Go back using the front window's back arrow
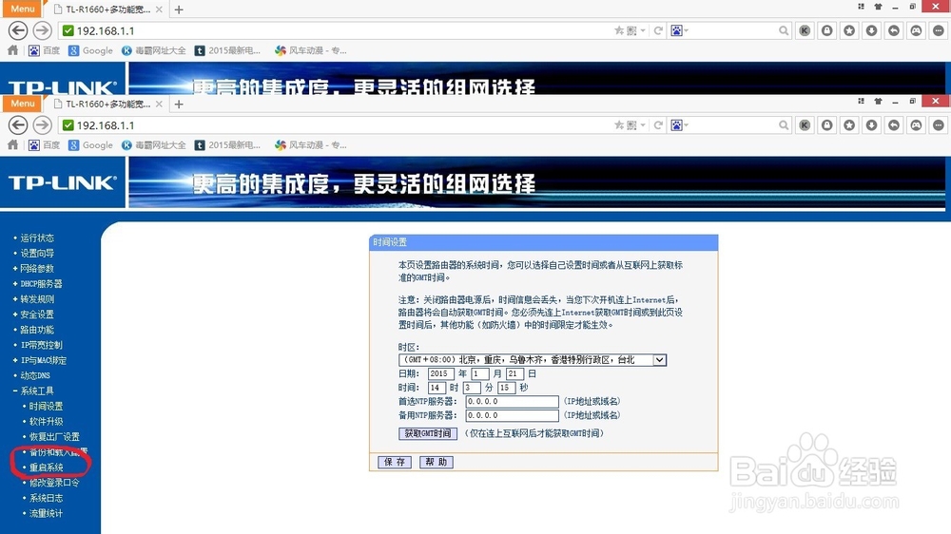Image resolution: width=951 pixels, height=534 pixels. coord(18,125)
